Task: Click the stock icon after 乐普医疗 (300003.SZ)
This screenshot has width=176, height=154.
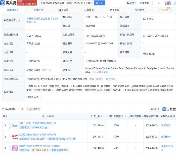Action: tap(46, 128)
